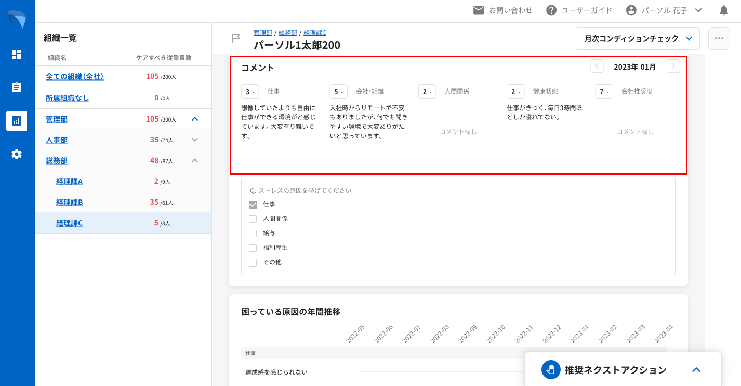Go to previous month in comment section
The image size is (741, 386).
pyautogui.click(x=597, y=66)
